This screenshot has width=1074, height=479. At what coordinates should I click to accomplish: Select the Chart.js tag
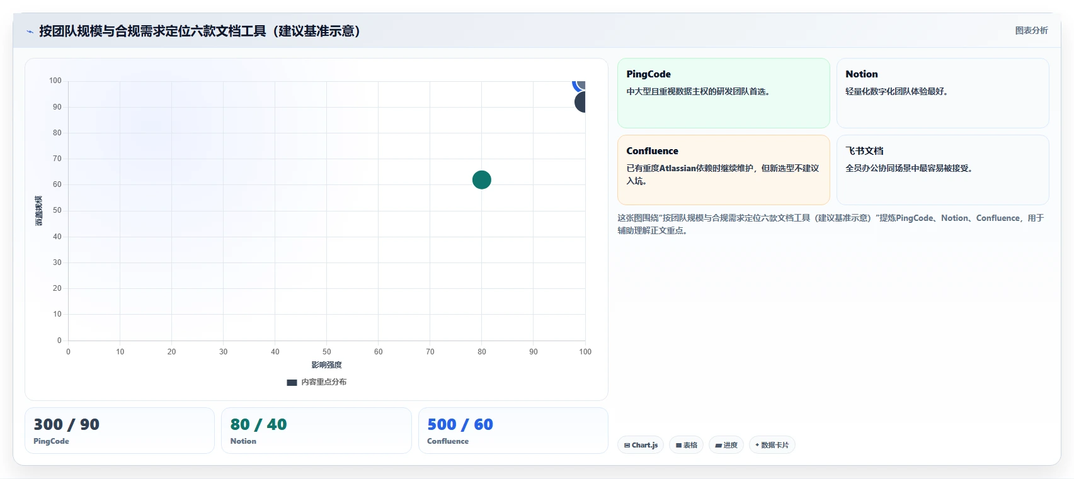click(x=641, y=445)
